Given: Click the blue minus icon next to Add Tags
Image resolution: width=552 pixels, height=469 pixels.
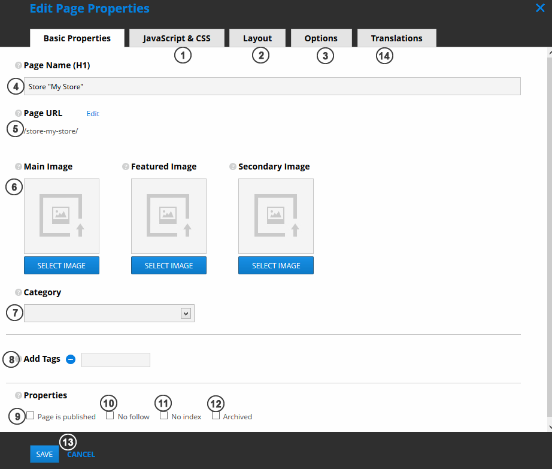Looking at the screenshot, I should pos(71,359).
